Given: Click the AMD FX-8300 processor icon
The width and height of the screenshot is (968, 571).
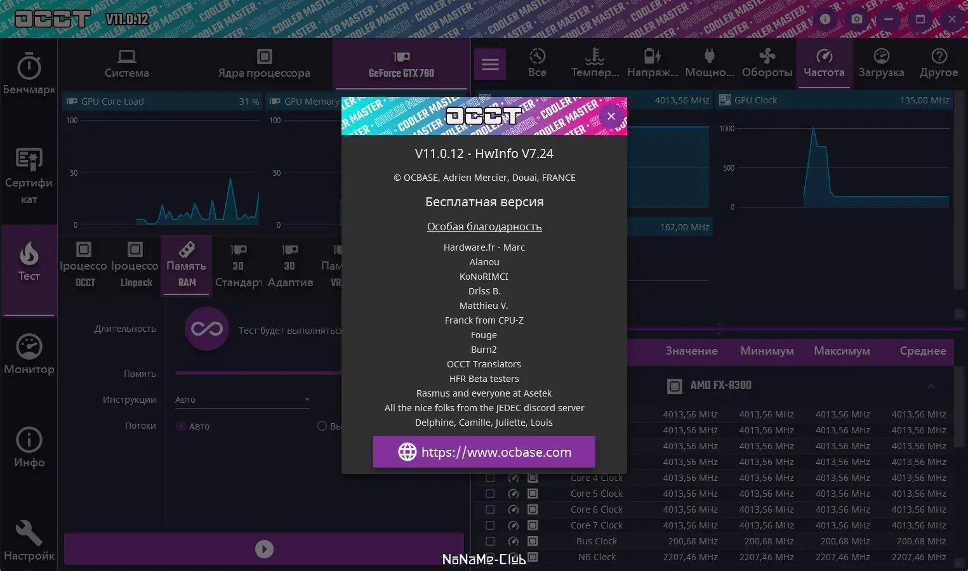Looking at the screenshot, I should click(674, 386).
